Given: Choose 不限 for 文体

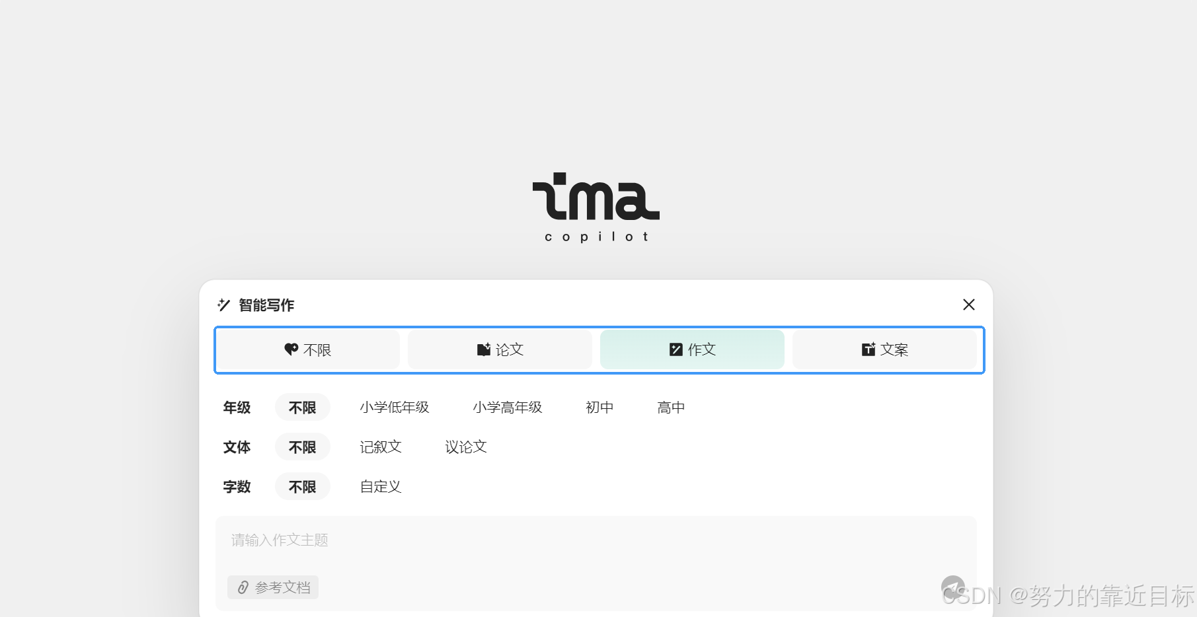Looking at the screenshot, I should click(x=303, y=447).
